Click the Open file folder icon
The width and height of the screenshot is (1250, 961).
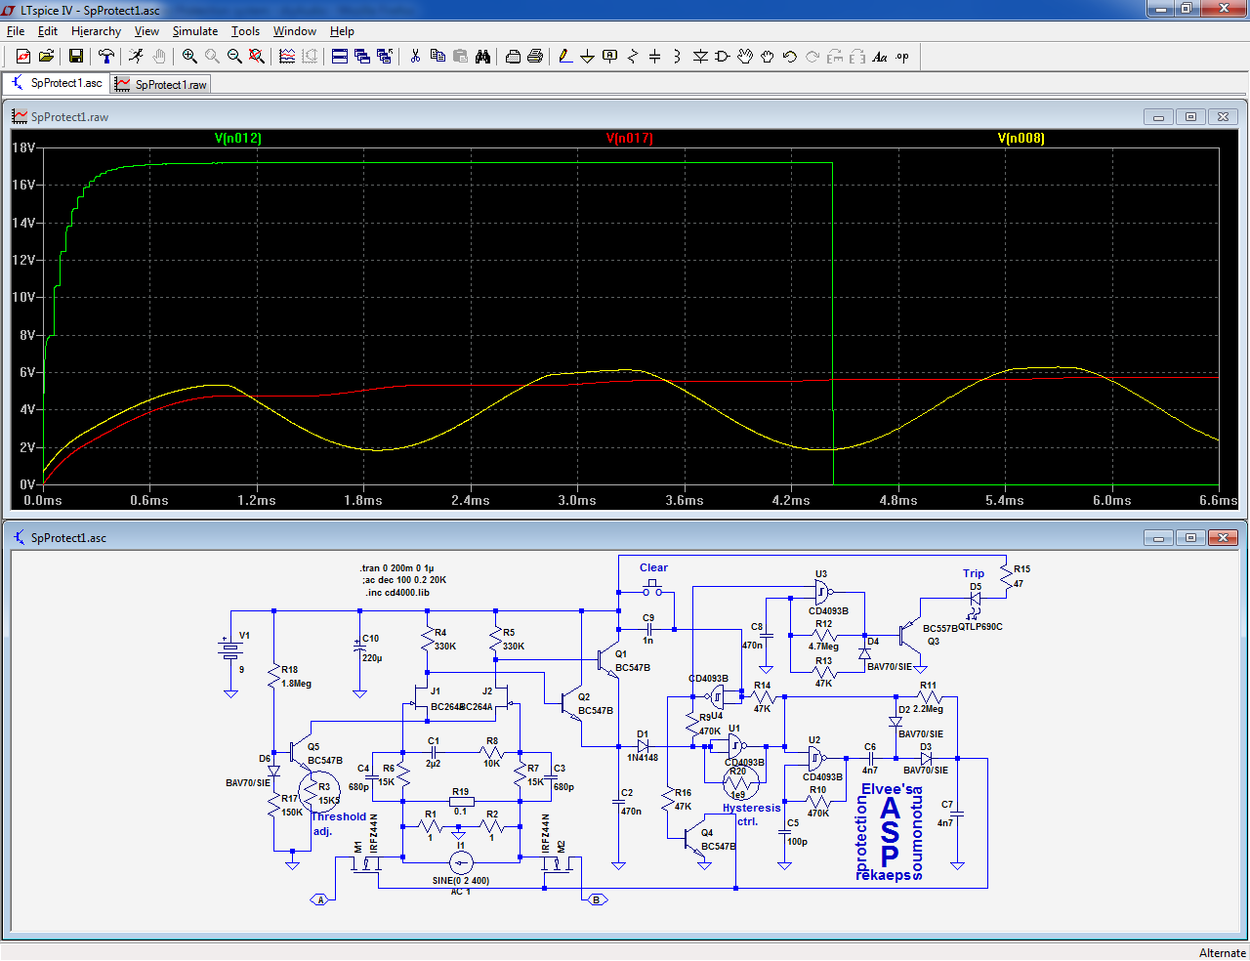click(x=46, y=57)
